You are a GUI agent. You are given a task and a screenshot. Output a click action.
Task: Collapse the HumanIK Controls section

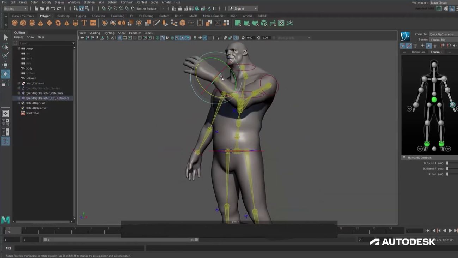404,158
